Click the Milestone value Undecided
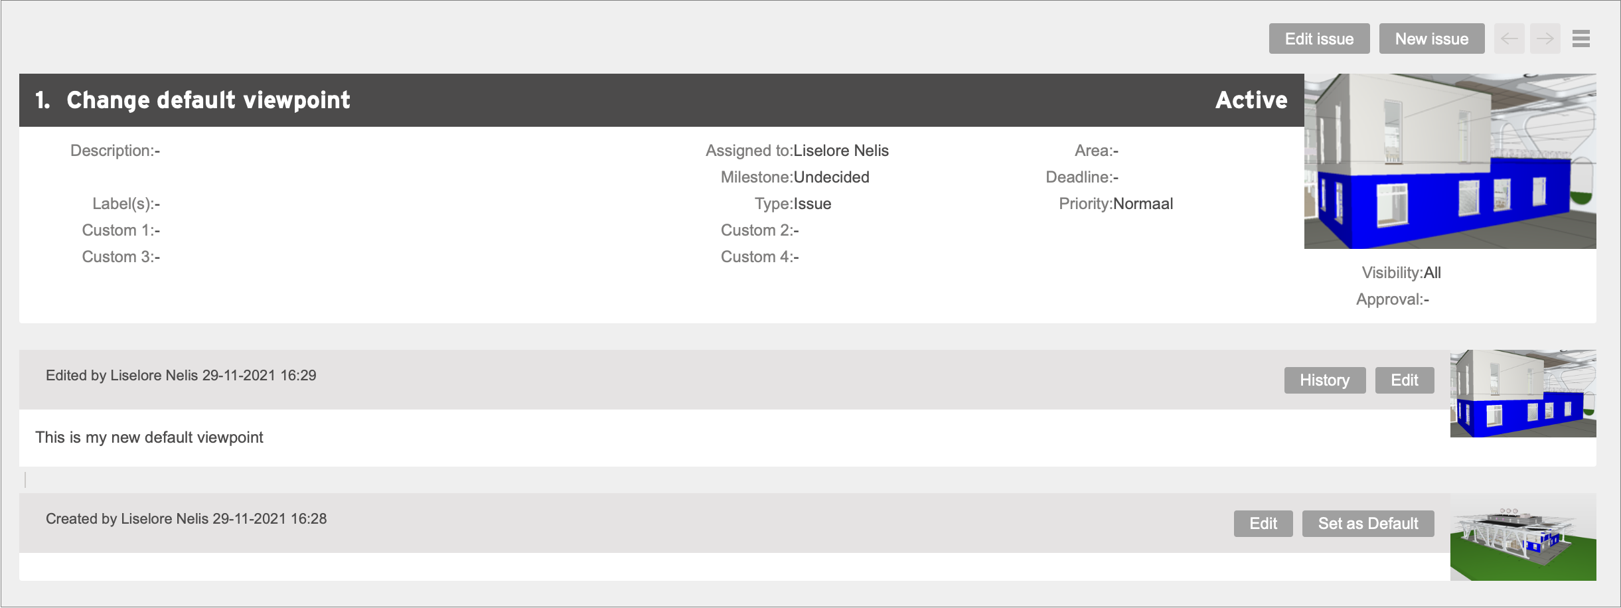 [x=832, y=177]
